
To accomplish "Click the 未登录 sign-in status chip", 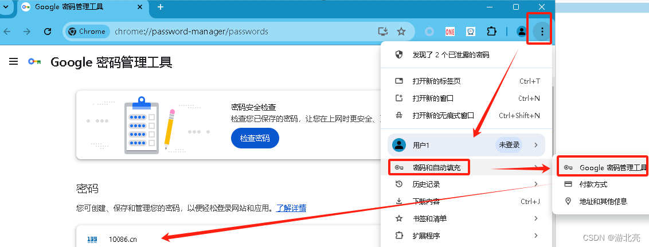I will tap(509, 145).
